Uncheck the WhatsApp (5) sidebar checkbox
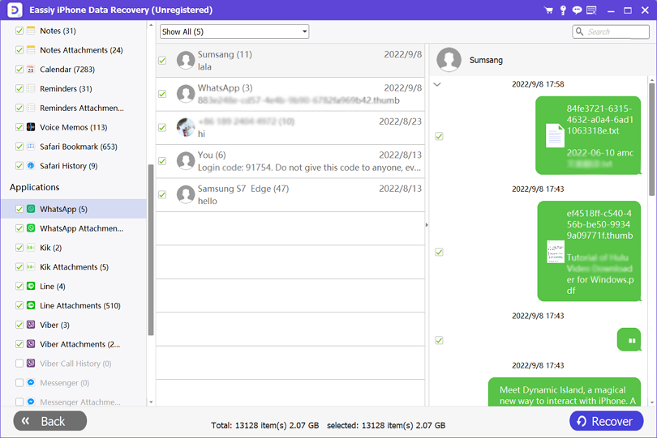657x438 pixels. coord(19,209)
